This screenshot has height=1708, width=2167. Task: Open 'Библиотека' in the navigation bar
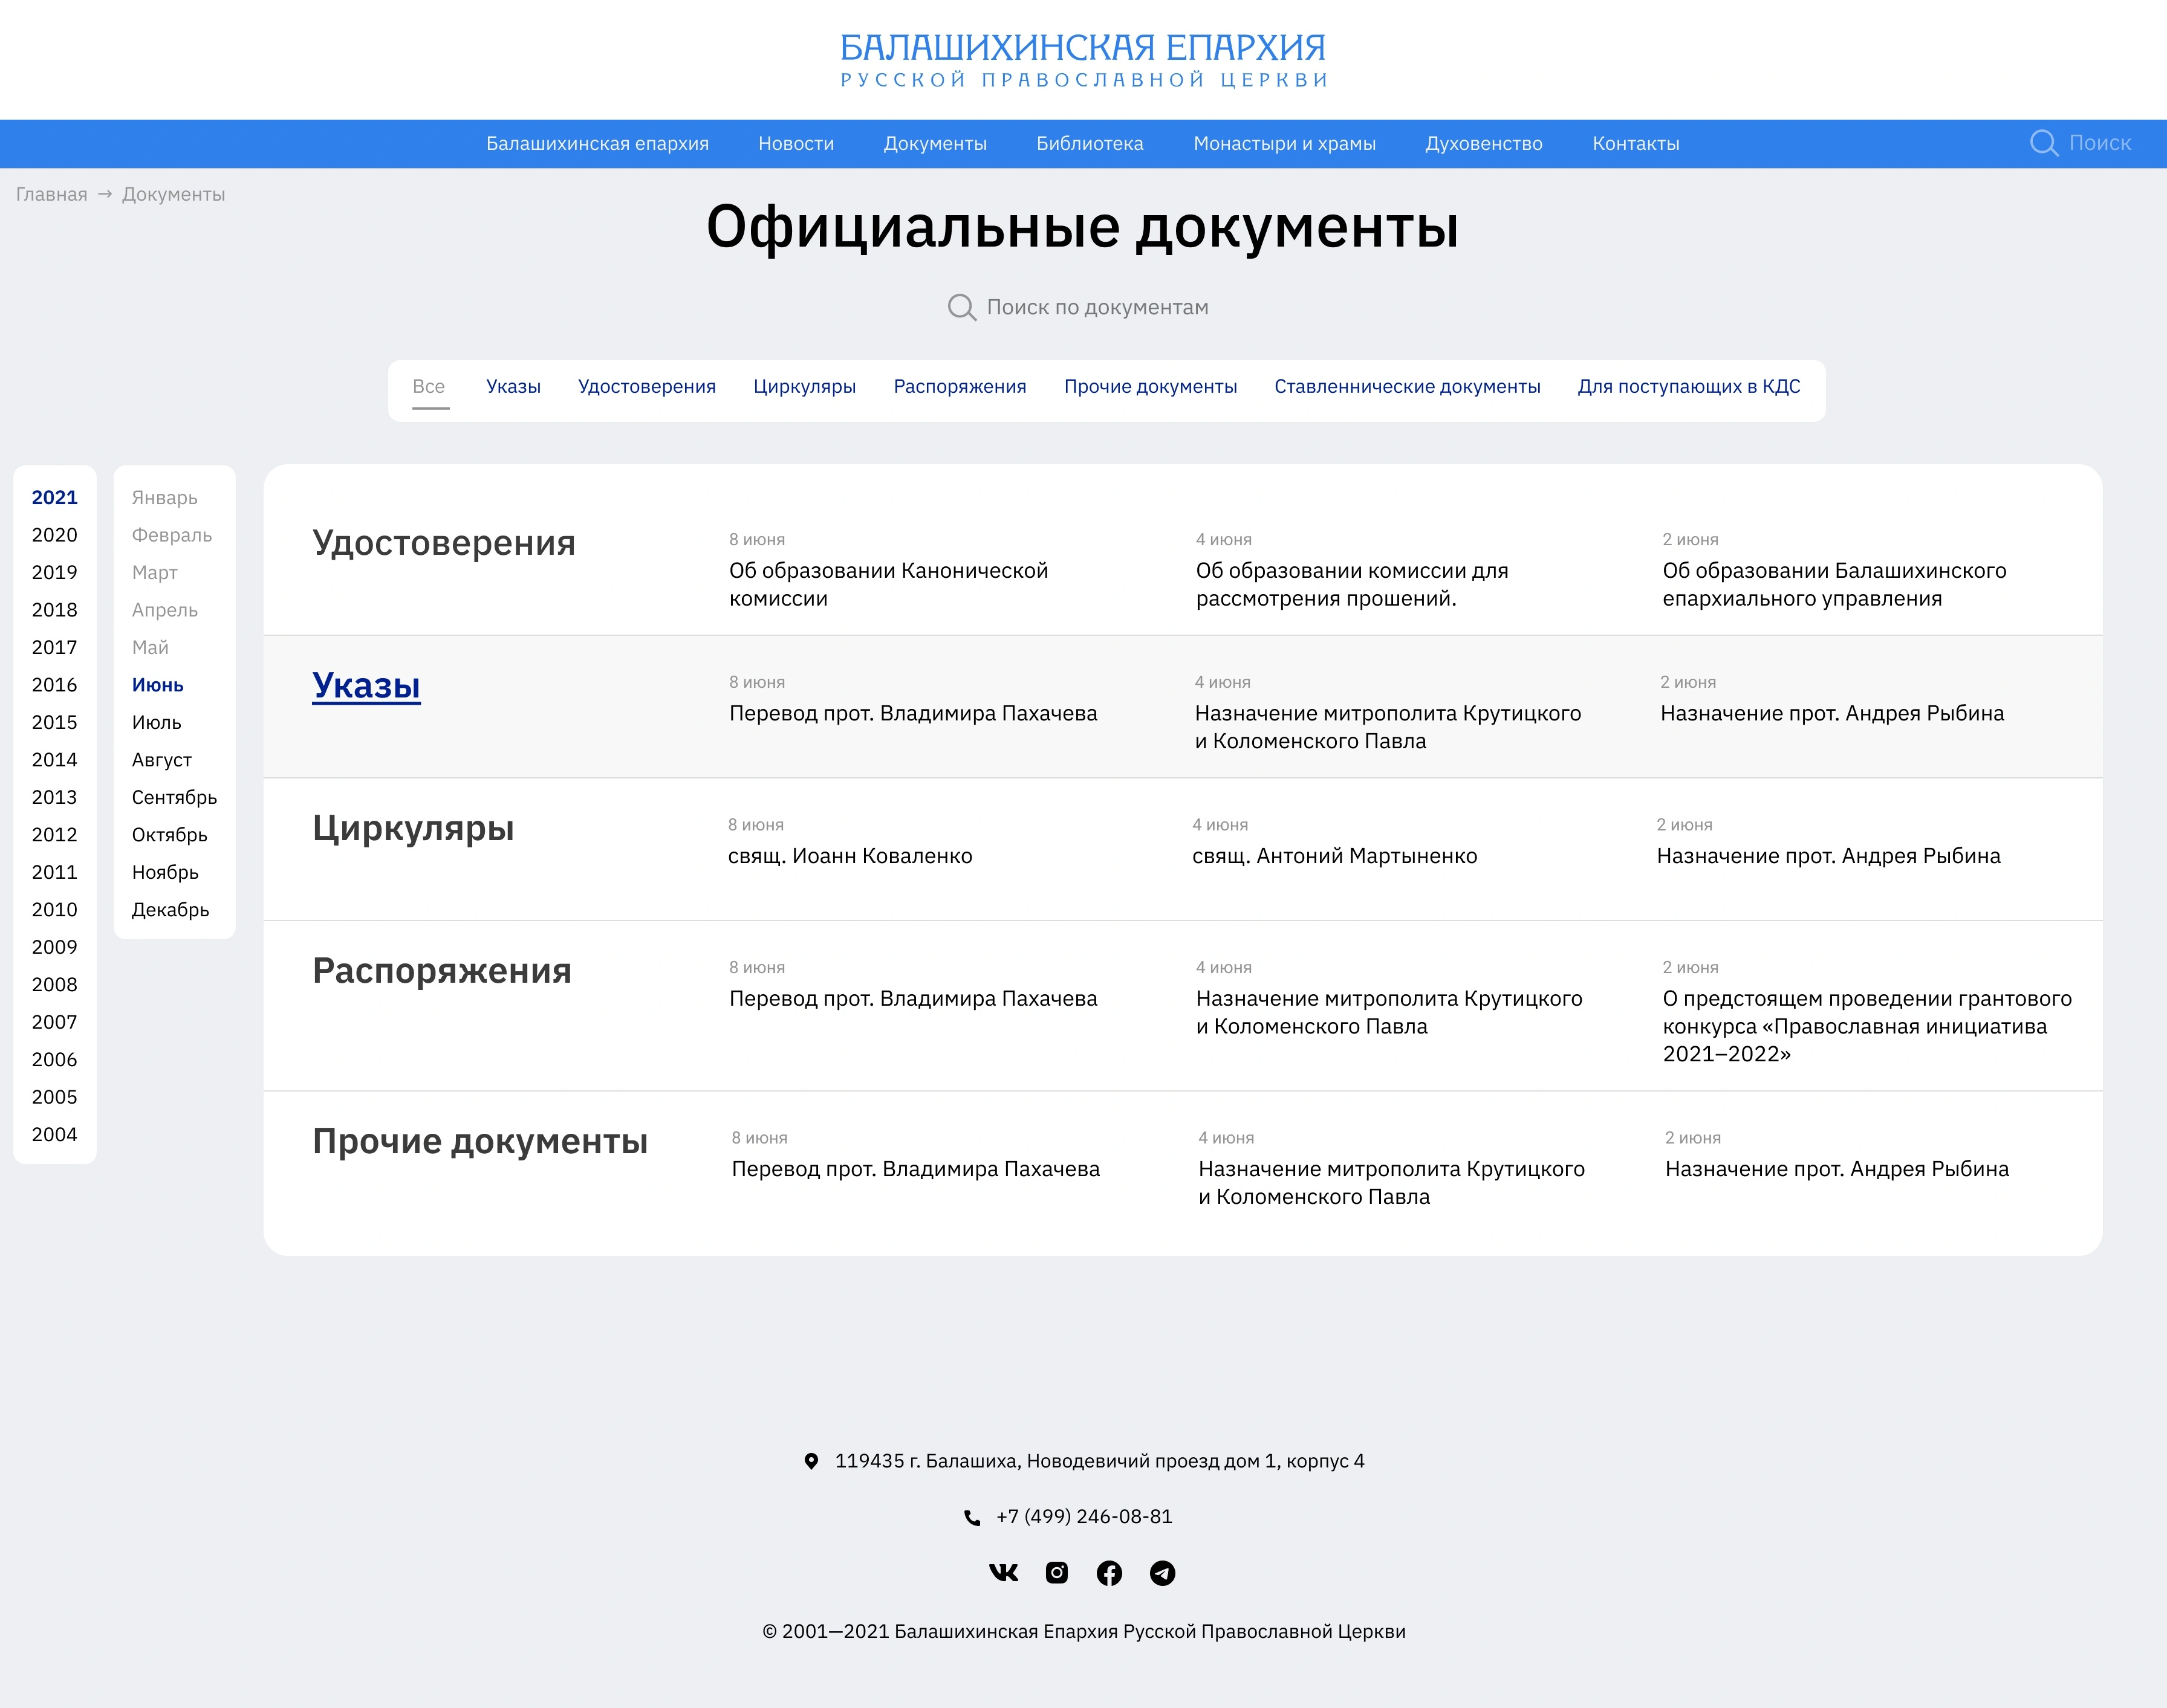click(1090, 143)
